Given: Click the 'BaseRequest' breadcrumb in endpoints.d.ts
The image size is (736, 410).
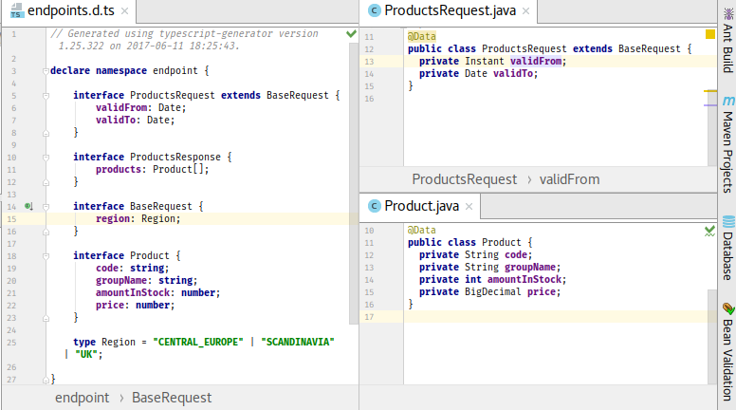Looking at the screenshot, I should pos(172,398).
